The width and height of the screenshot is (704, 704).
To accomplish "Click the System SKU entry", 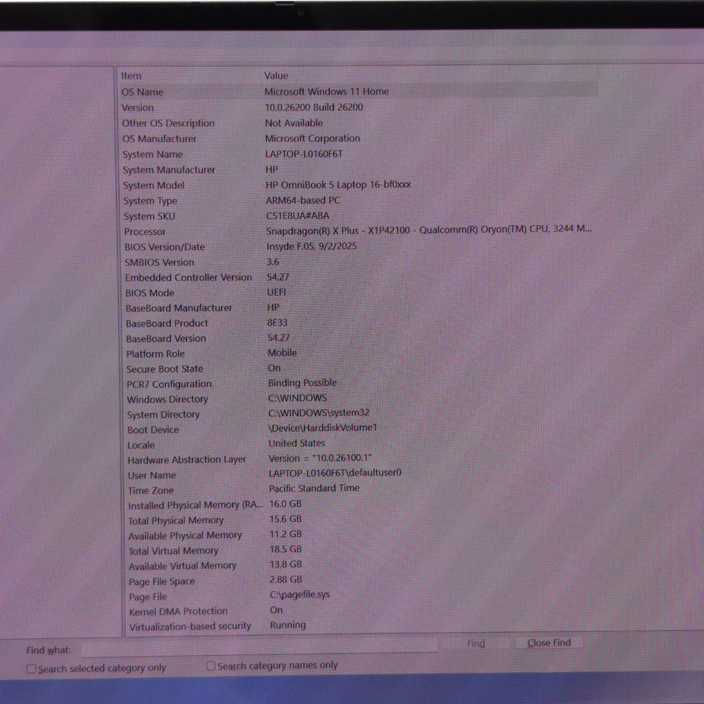I will pyautogui.click(x=149, y=216).
